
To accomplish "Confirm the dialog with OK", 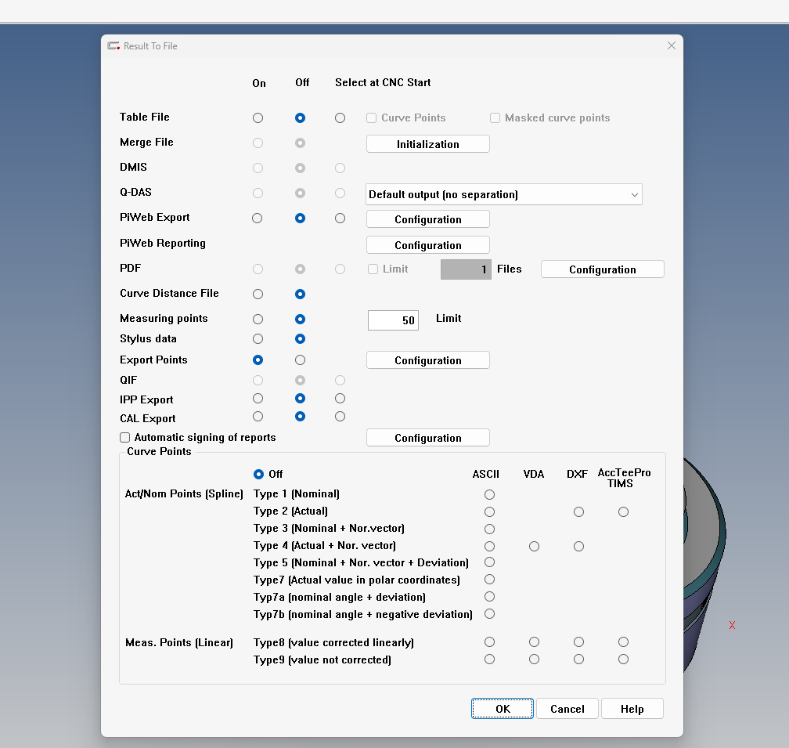I will [x=503, y=709].
